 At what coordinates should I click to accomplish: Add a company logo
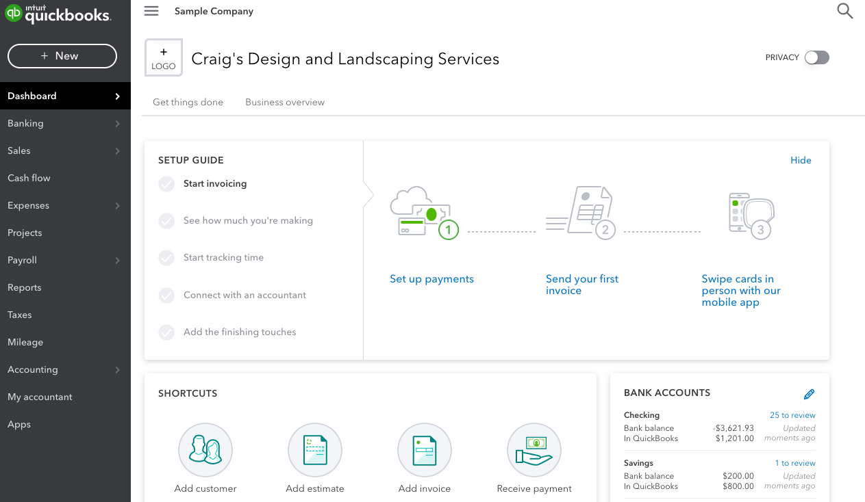coord(164,58)
